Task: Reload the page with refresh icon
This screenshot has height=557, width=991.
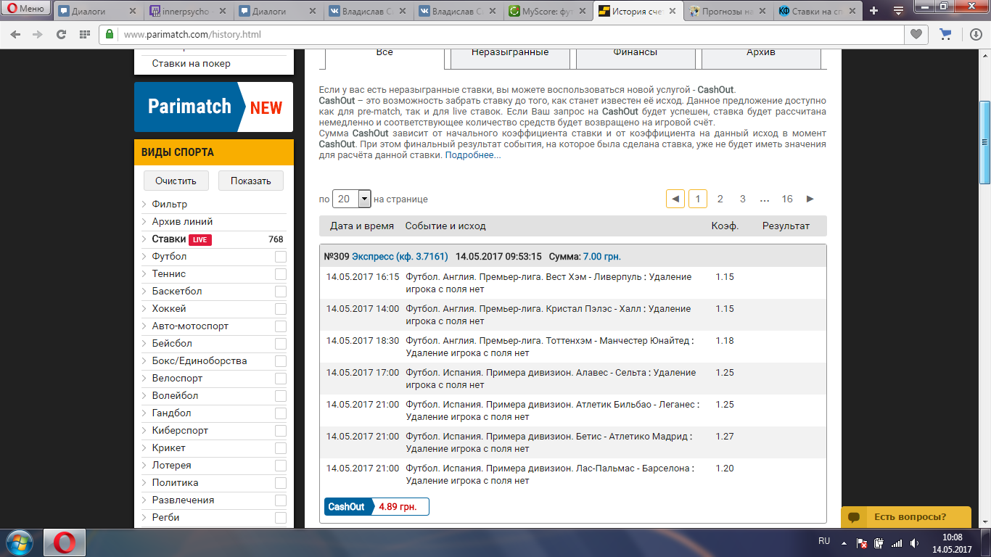Action: pyautogui.click(x=61, y=34)
